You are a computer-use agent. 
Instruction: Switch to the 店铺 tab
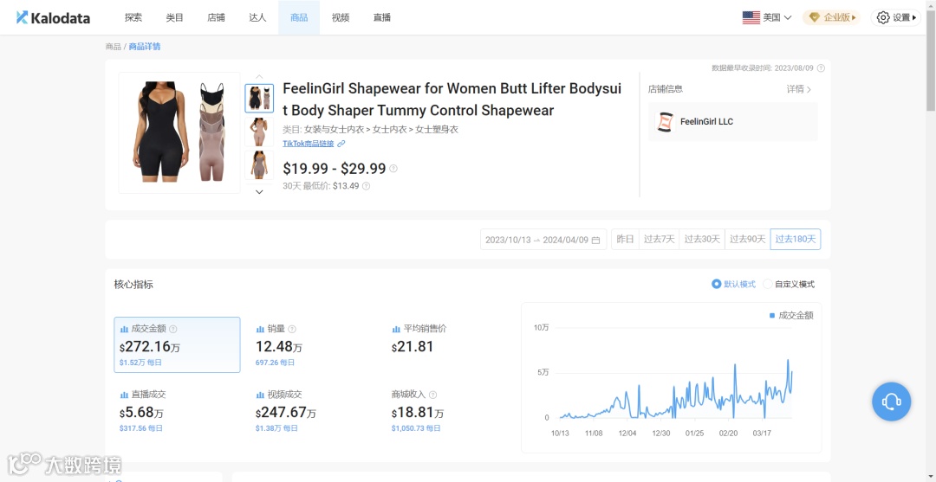[216, 18]
